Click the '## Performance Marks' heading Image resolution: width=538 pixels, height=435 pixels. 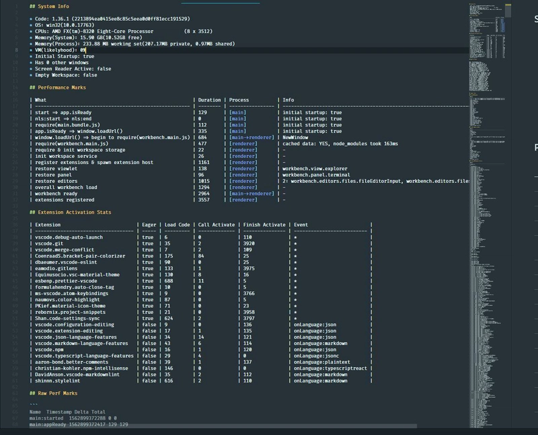[58, 87]
